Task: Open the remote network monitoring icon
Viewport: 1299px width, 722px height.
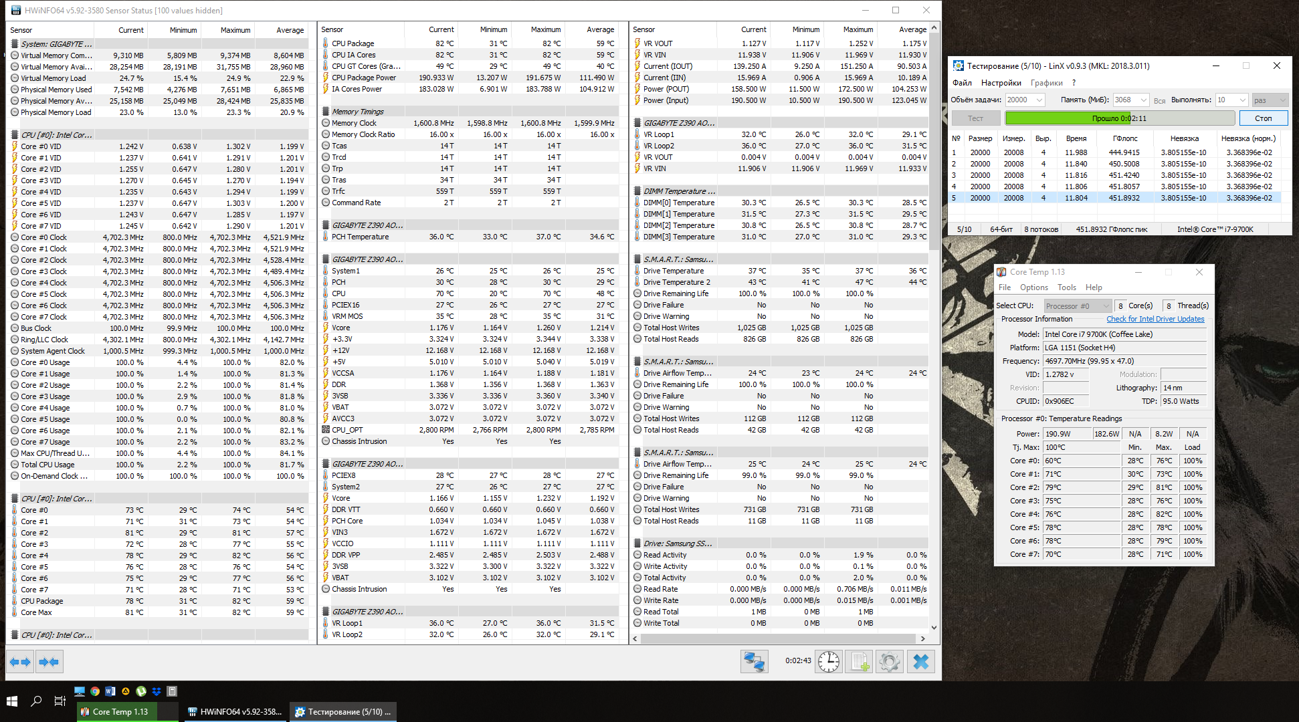Action: [x=754, y=662]
